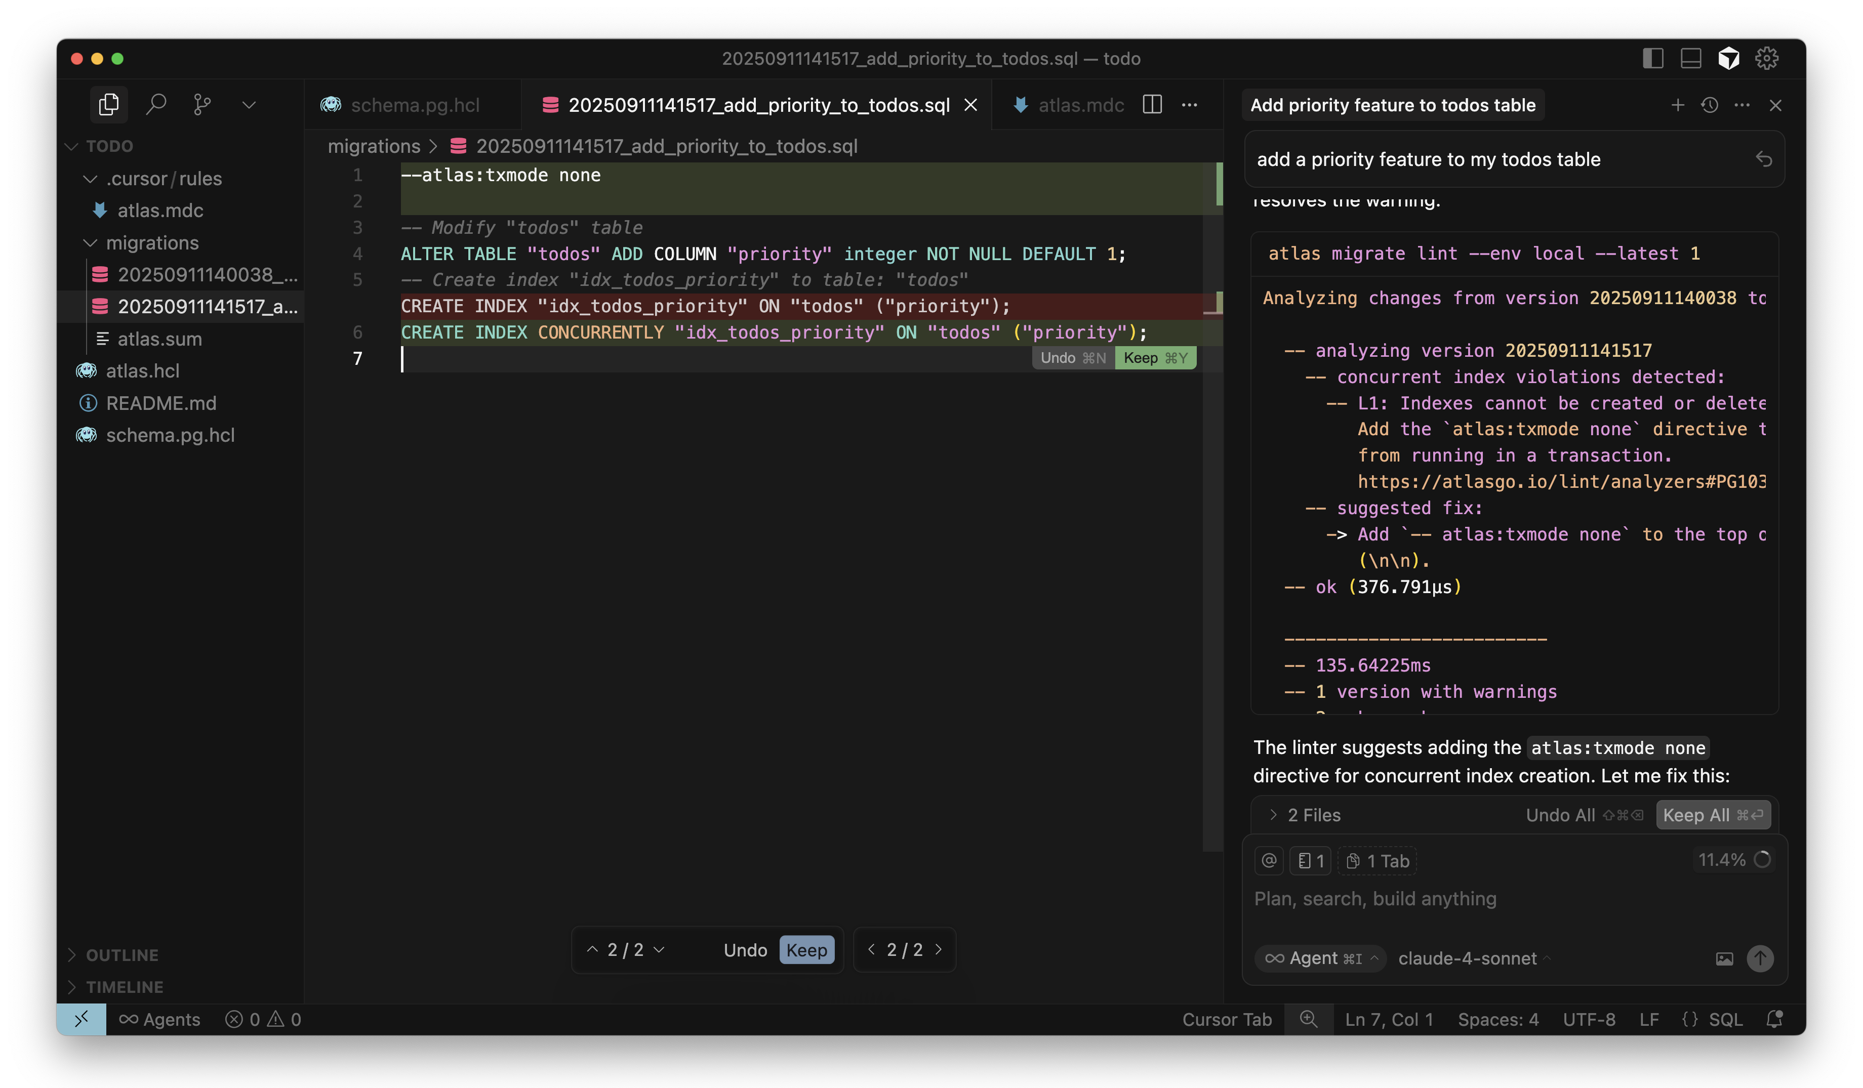Switch to the schema.pg.hcl tab

415,104
